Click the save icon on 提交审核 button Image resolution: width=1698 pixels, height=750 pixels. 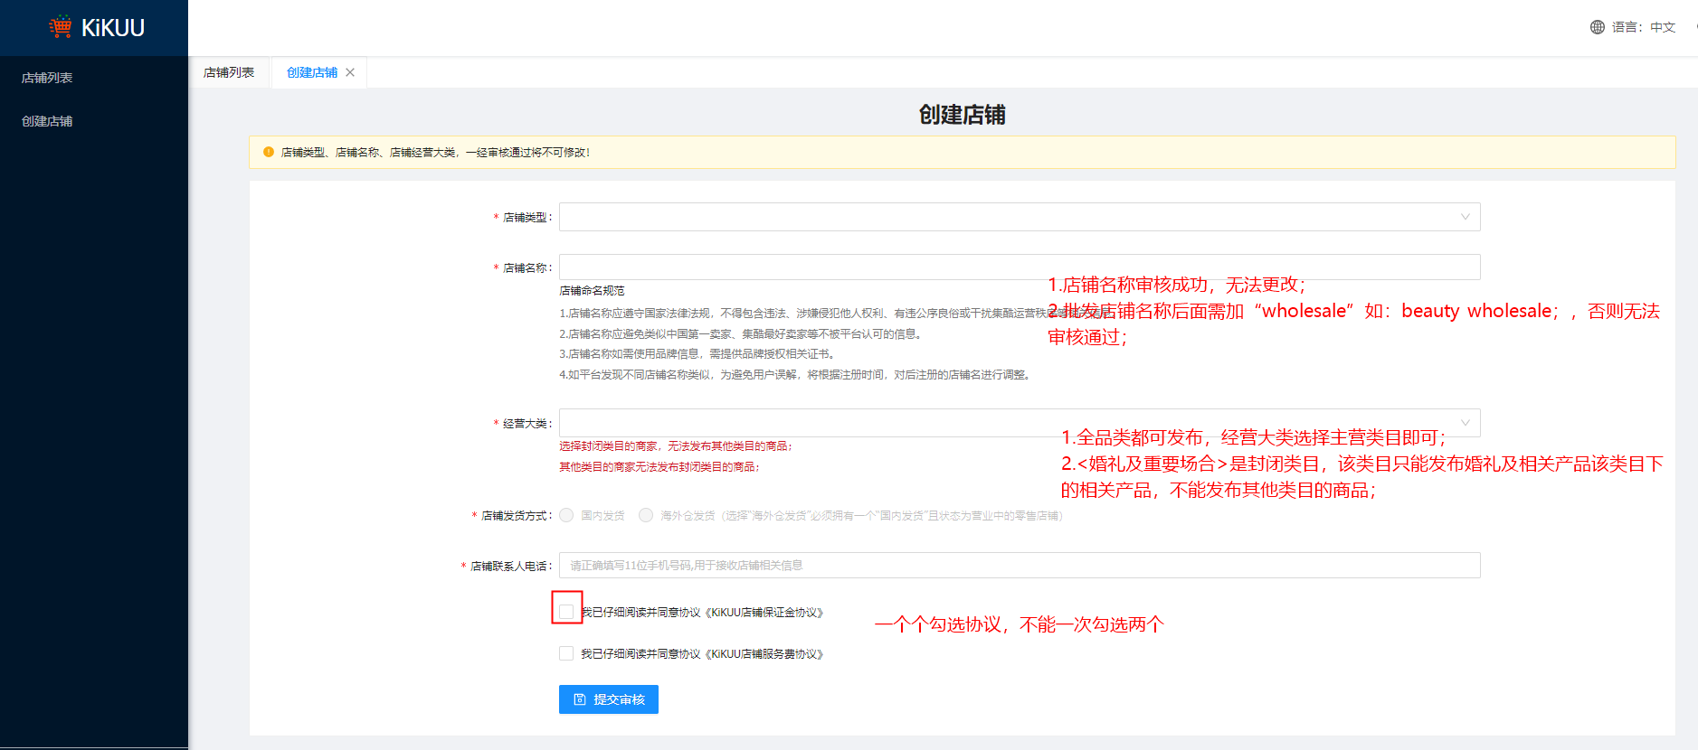[x=580, y=699]
